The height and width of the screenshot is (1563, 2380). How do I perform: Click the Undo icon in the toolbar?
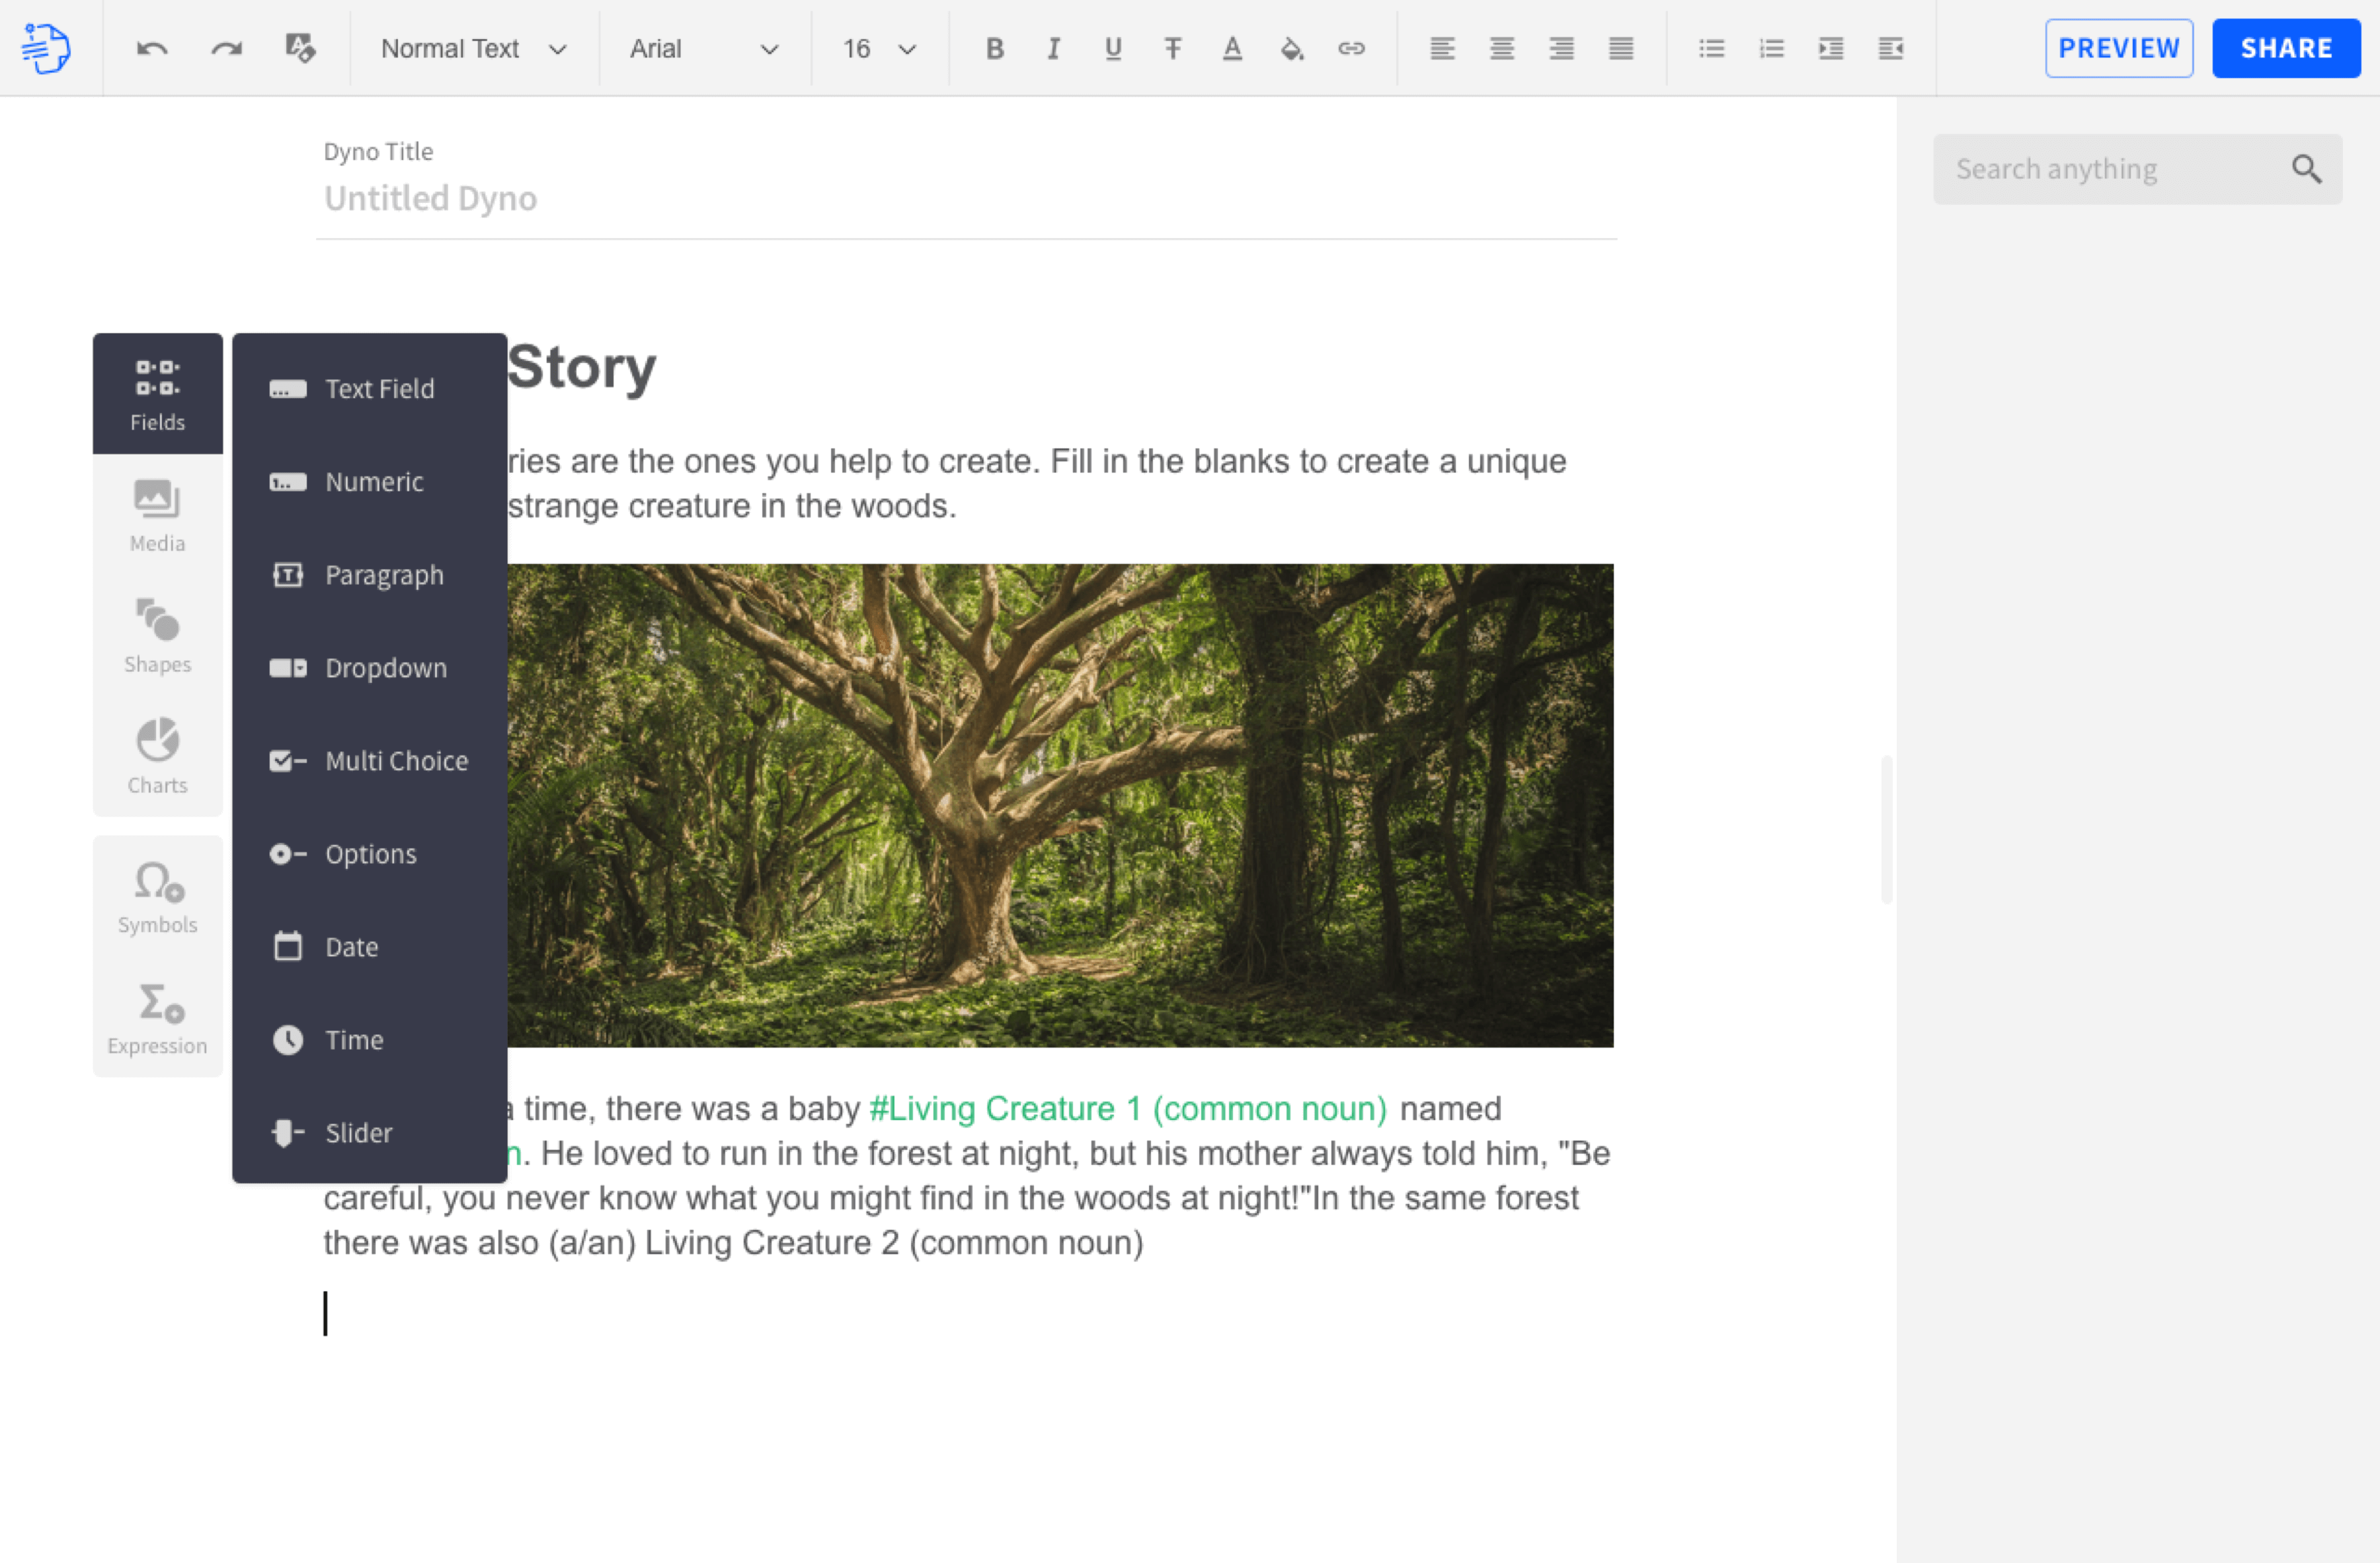tap(151, 48)
